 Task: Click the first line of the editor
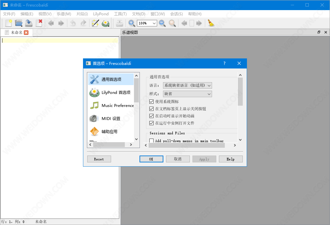[60, 40]
